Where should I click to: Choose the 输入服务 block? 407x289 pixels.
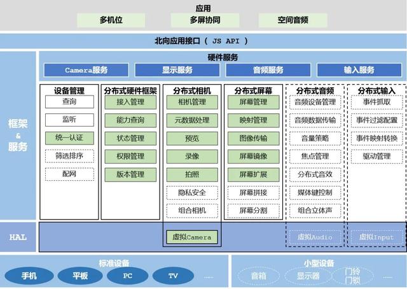coord(359,70)
